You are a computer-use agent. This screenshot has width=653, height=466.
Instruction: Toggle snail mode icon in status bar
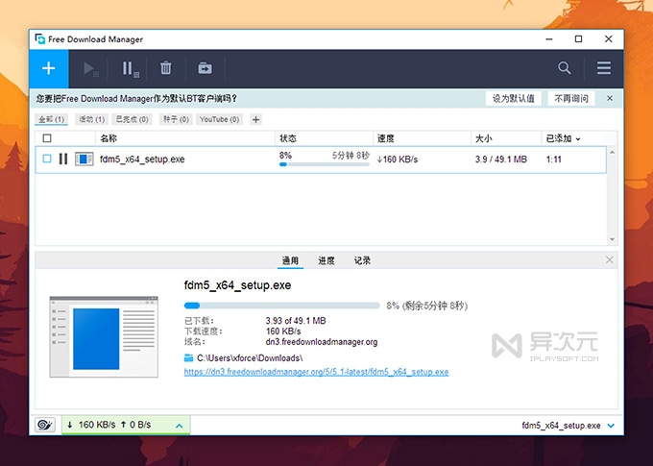tap(45, 425)
